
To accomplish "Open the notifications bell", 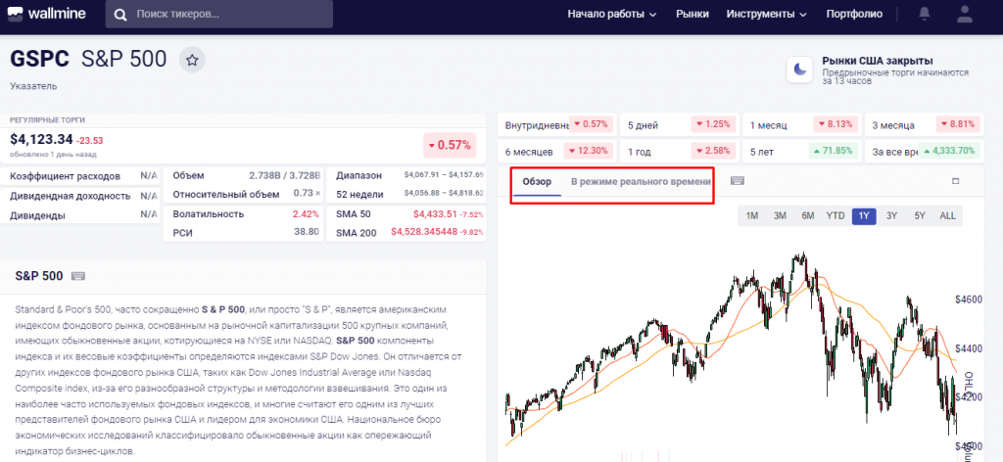I will pyautogui.click(x=925, y=15).
